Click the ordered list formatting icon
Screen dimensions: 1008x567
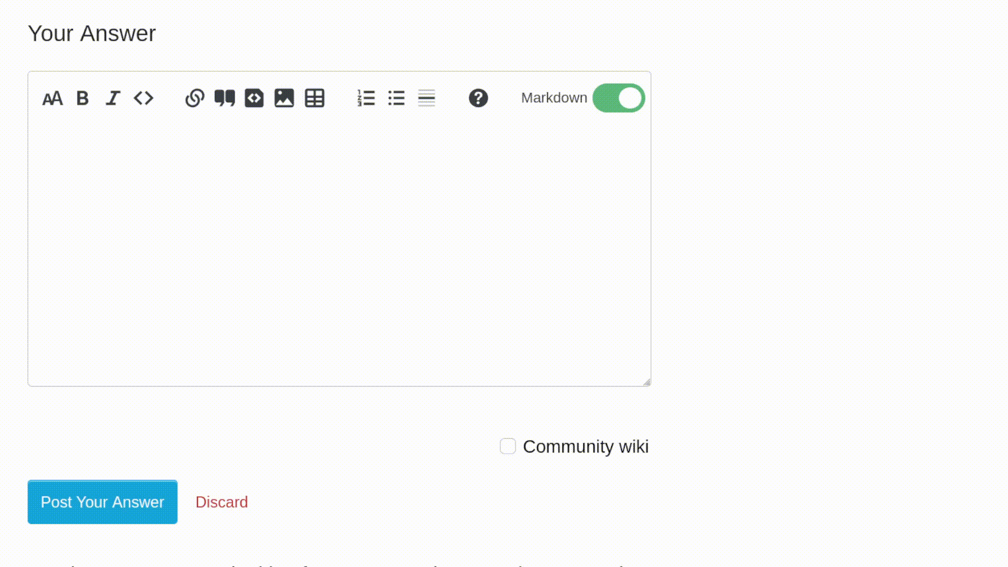click(x=366, y=98)
